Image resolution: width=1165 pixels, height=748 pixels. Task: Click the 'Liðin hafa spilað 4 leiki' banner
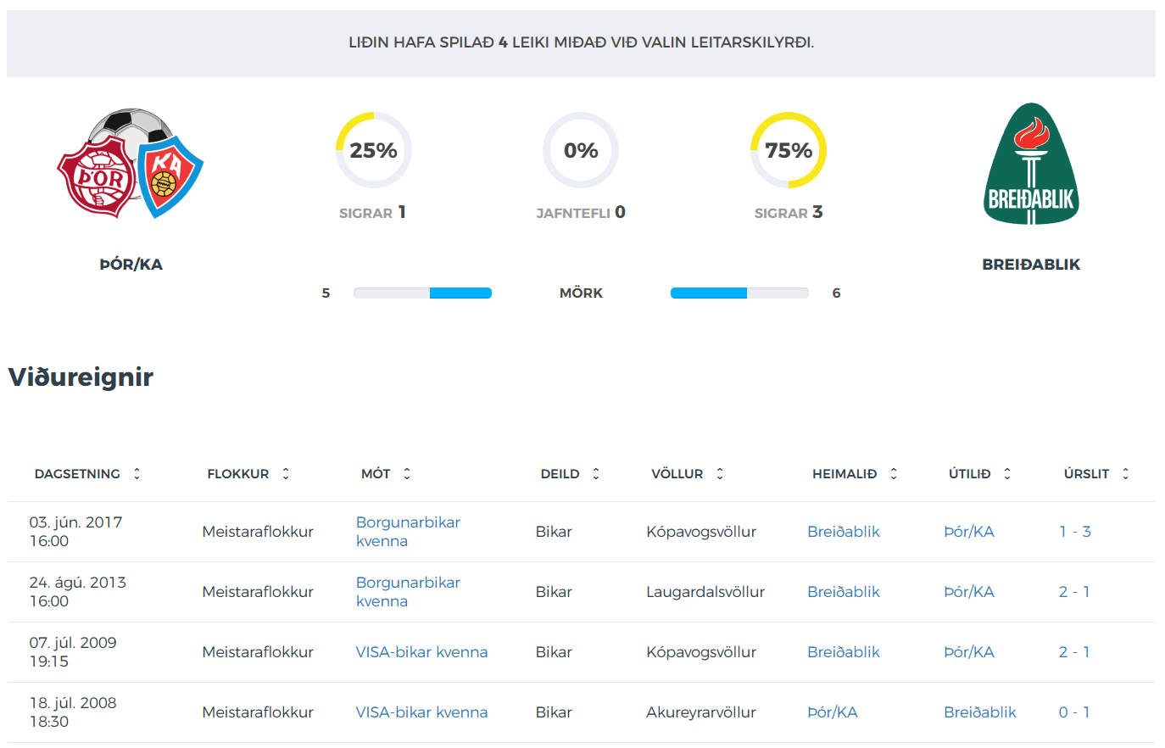point(581,43)
